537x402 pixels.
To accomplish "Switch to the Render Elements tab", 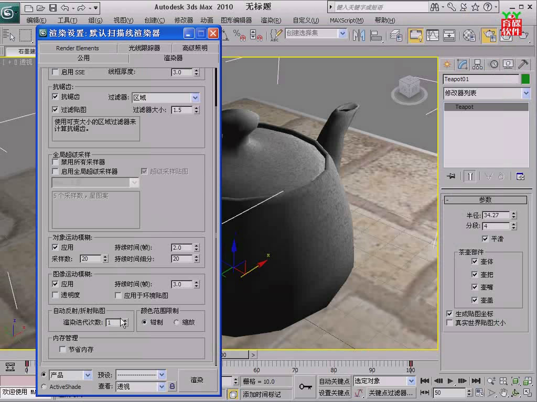I will coord(78,48).
